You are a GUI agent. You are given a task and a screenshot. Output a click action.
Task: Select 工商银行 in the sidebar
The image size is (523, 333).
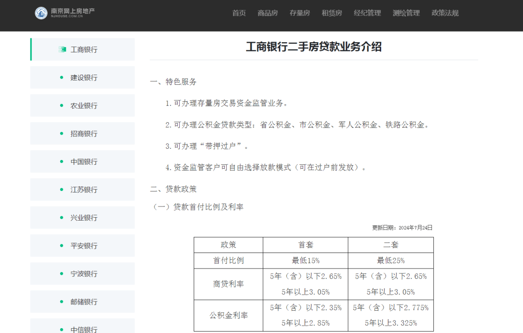click(84, 49)
